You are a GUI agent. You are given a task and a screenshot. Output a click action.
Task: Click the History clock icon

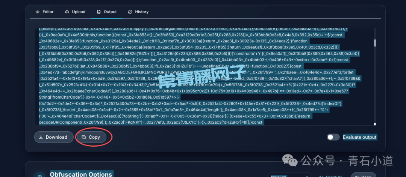click(130, 12)
